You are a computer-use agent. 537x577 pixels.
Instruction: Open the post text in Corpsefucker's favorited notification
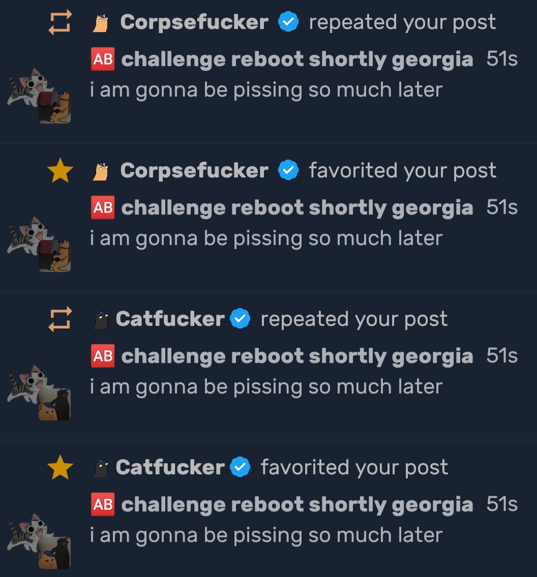click(266, 238)
